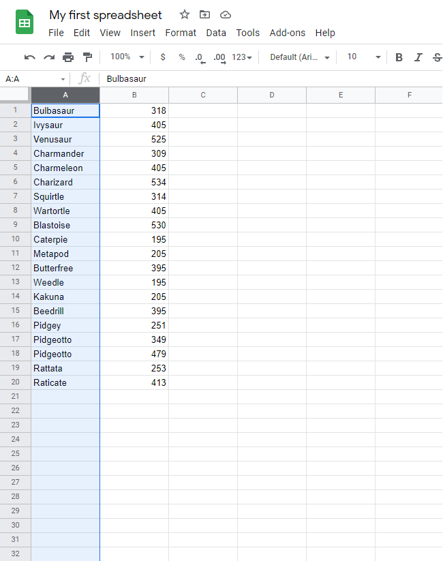This screenshot has width=443, height=561.
Task: Toggle italic formatting
Action: pos(418,57)
